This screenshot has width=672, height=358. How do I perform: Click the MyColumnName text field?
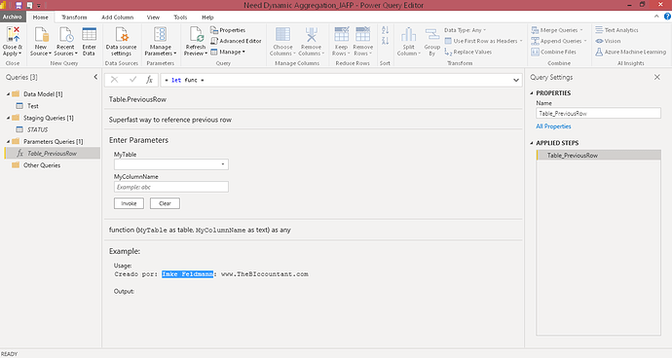click(171, 187)
